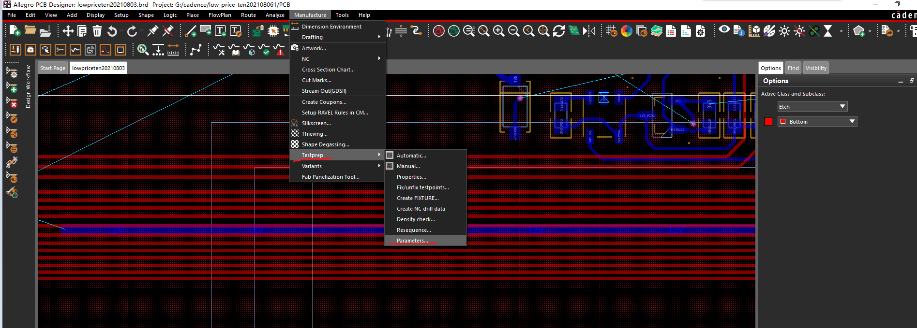Select the Move tool icon
Image resolution: width=917 pixels, height=328 pixels.
pos(68,31)
